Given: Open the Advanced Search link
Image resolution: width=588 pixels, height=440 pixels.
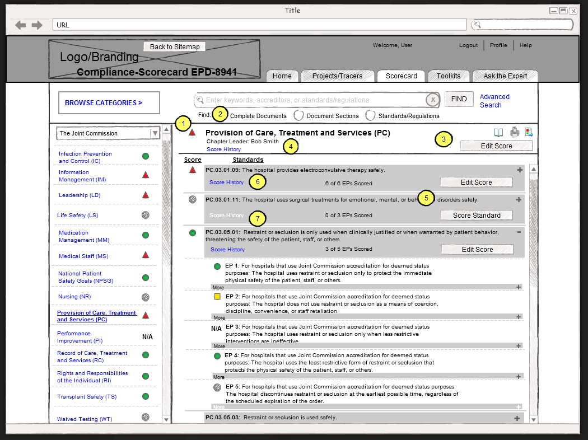Looking at the screenshot, I should tap(494, 101).
